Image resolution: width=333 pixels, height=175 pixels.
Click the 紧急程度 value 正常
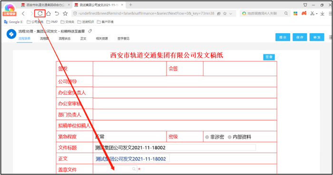[x=99, y=137]
